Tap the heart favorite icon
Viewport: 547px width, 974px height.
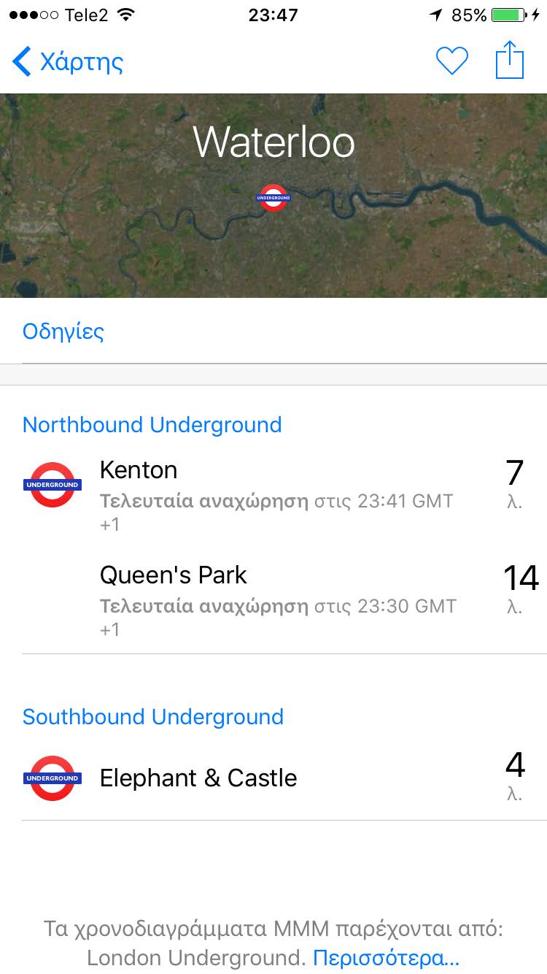pyautogui.click(x=451, y=61)
